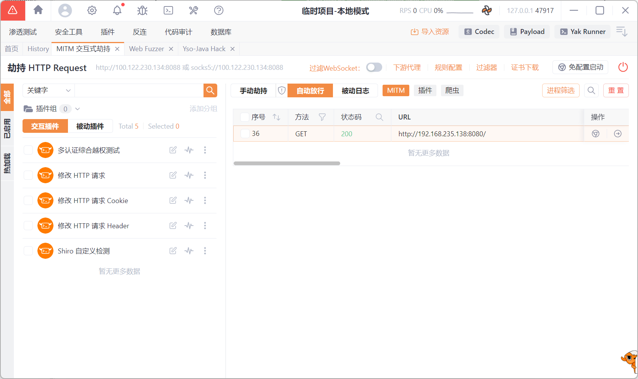
Task: Open the notification bell
Action: point(117,10)
